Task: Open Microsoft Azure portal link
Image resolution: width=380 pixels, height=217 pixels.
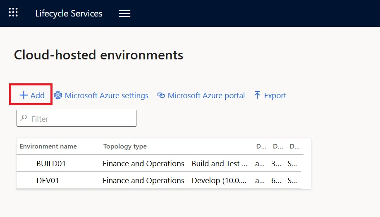Action: tap(201, 95)
